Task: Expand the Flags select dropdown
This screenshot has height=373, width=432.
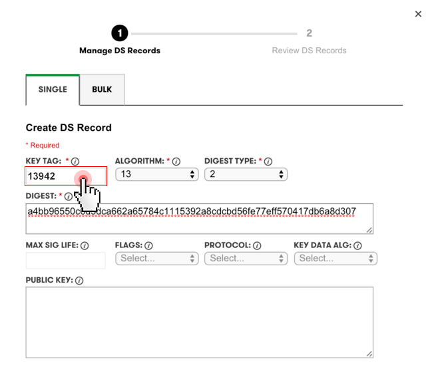Action: click(x=157, y=258)
